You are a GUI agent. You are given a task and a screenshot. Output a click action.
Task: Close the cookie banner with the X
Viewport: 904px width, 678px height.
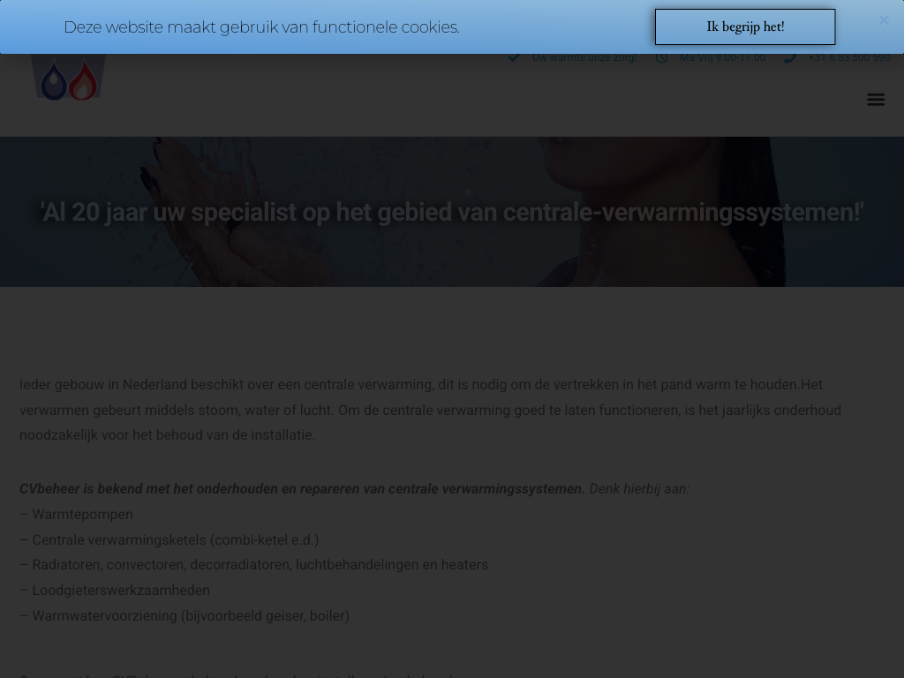point(883,21)
